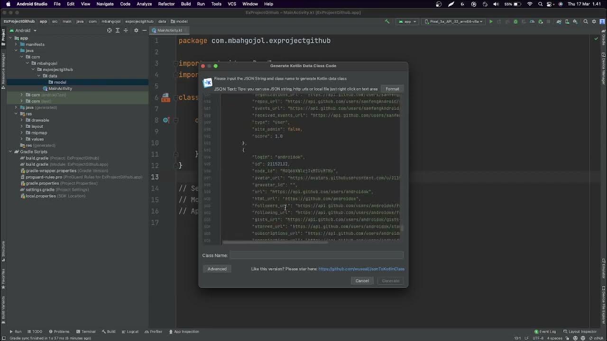Viewport: 607px width, 341px height.
Task: Open the JsonToKotlinClass GitHub link
Action: (x=361, y=269)
